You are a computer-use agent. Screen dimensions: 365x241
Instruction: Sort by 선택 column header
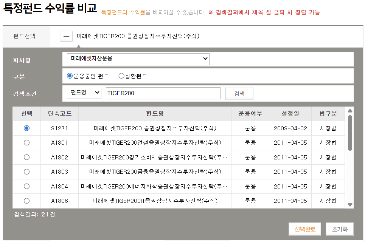tap(27, 114)
